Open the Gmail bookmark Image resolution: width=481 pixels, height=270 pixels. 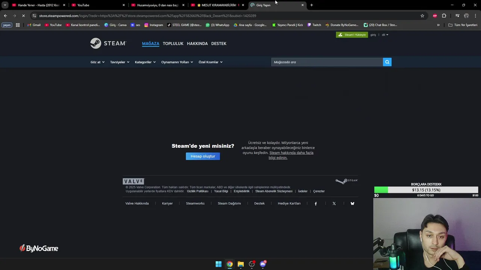click(34, 25)
